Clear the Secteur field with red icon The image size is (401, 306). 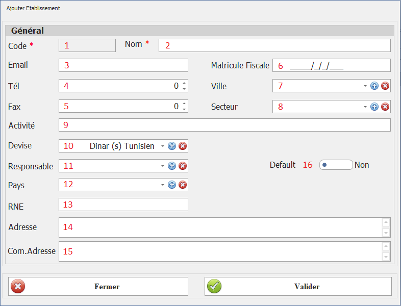[385, 107]
